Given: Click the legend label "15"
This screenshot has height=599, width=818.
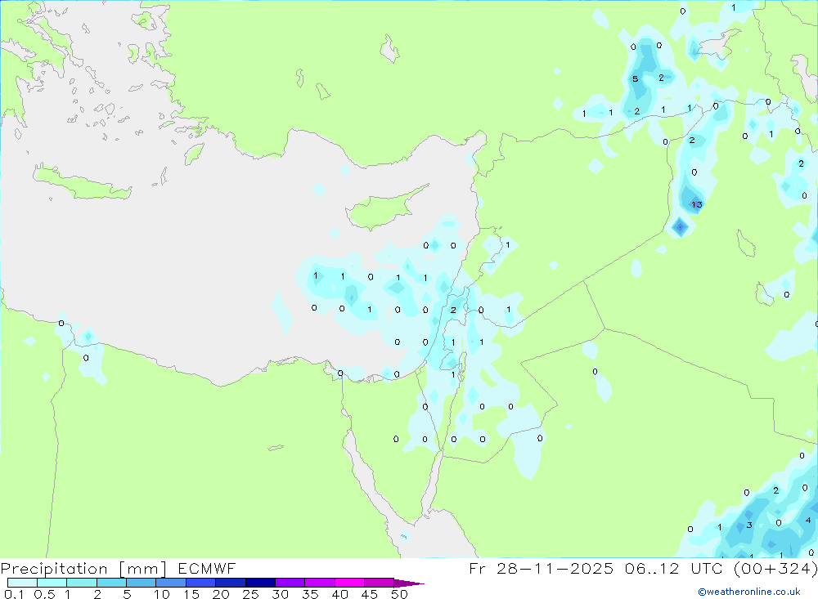Looking at the screenshot, I should click(191, 594).
